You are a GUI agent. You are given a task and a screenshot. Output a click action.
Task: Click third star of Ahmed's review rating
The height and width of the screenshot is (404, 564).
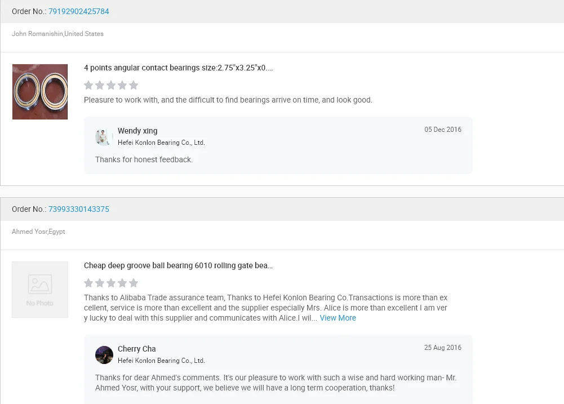(111, 283)
